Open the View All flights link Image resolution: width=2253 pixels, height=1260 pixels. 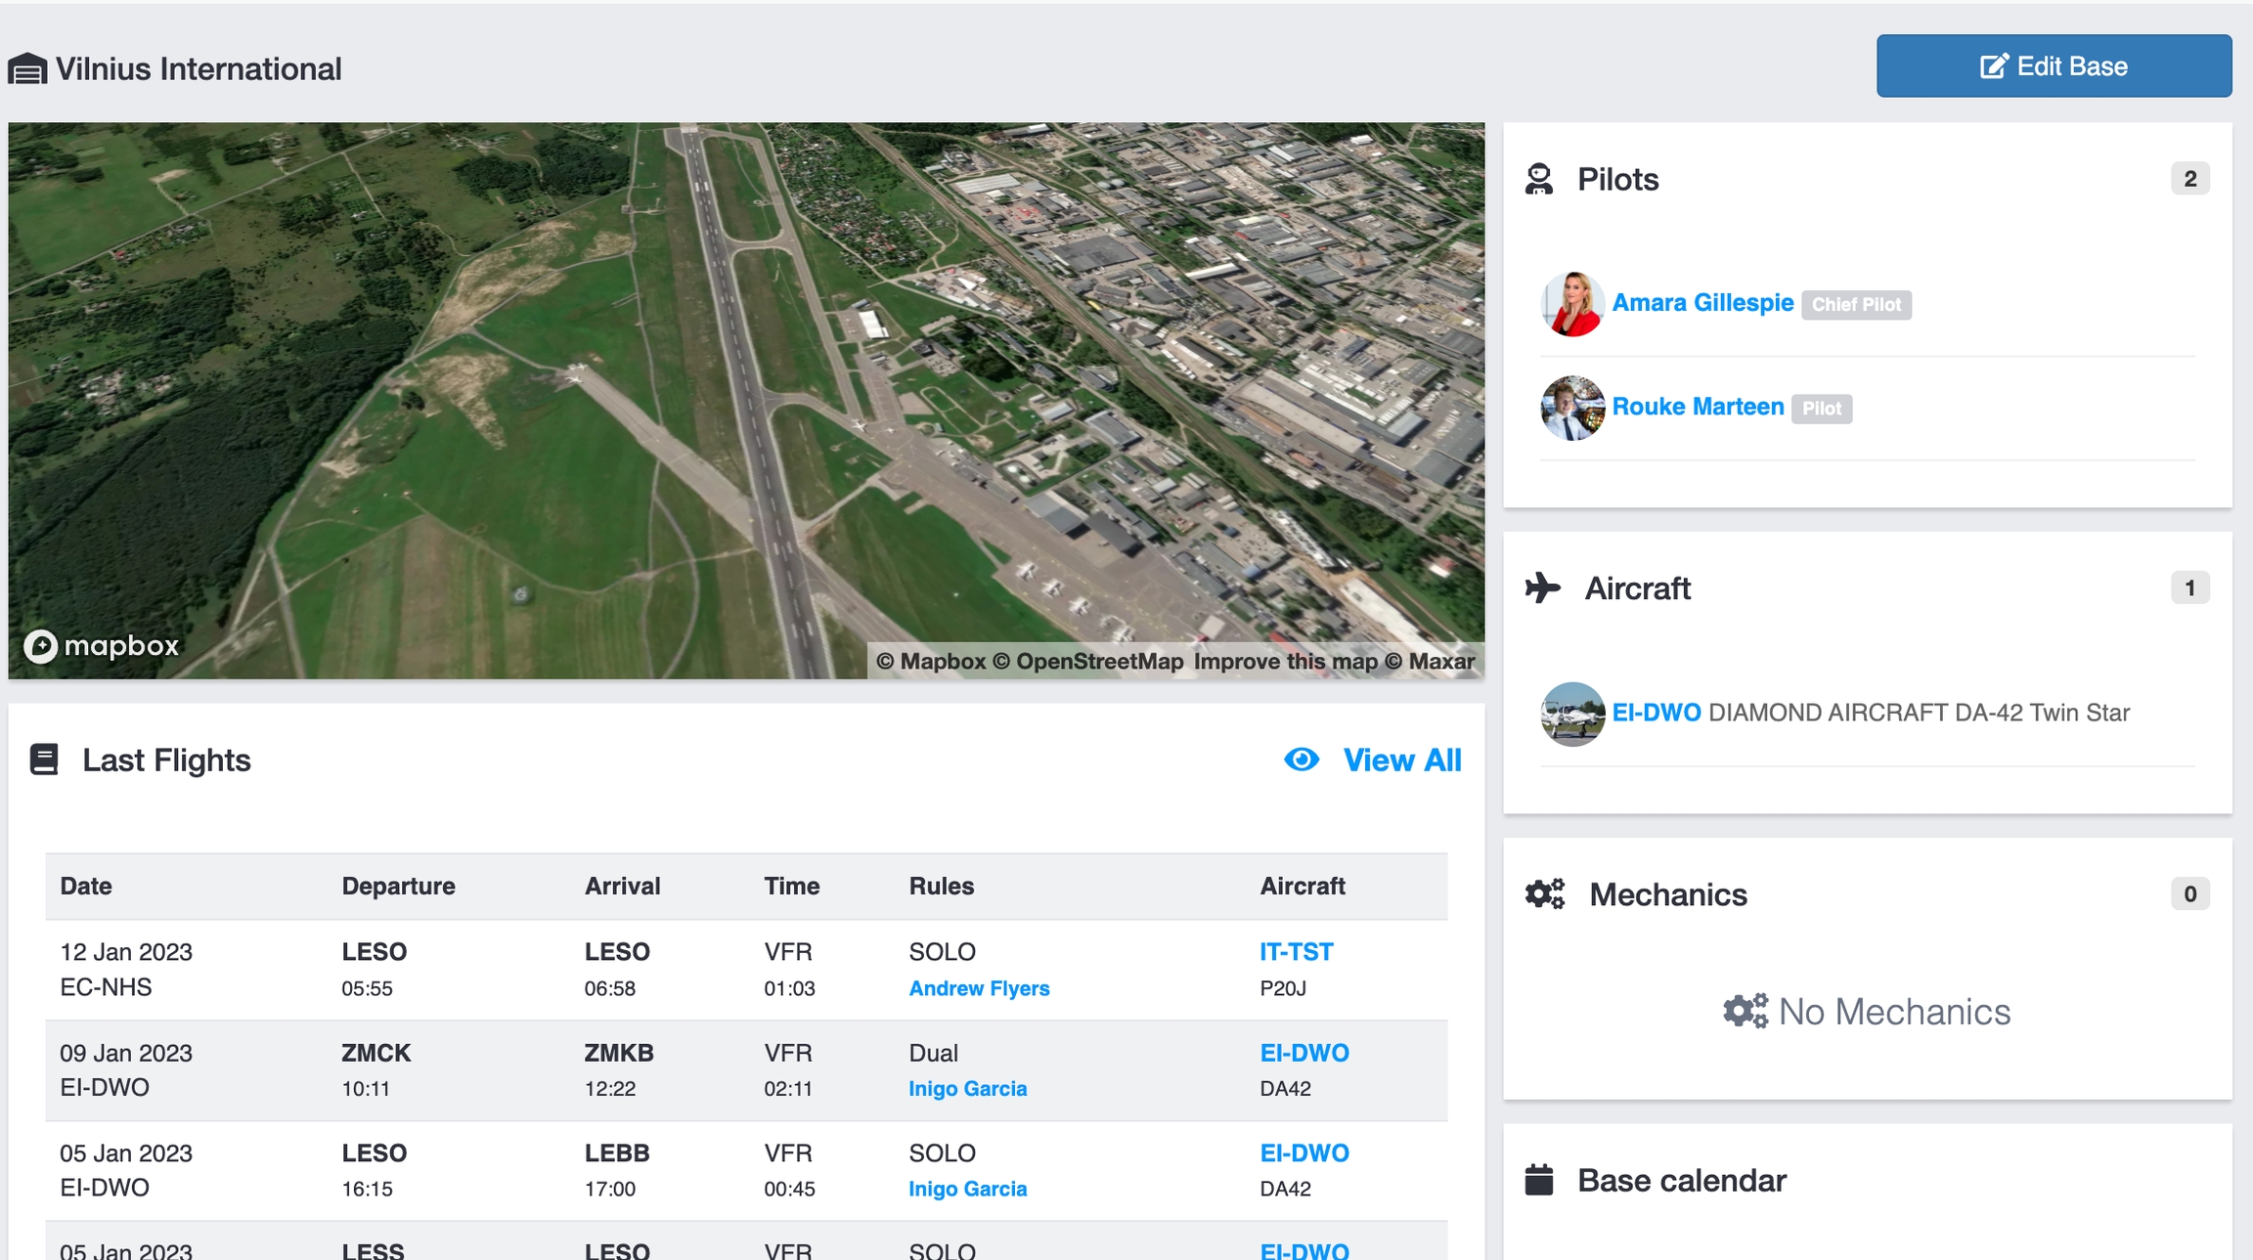click(x=1401, y=760)
